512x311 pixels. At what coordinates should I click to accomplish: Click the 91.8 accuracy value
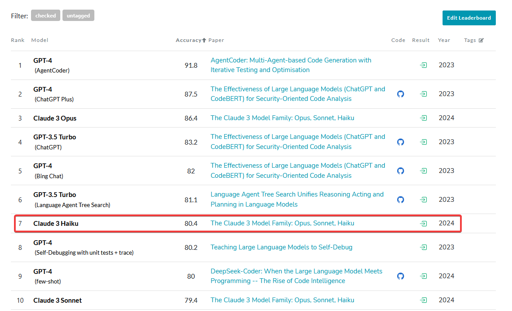click(191, 65)
